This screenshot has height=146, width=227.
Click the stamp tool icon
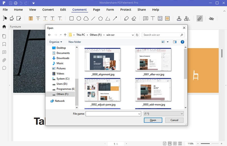[179, 18]
